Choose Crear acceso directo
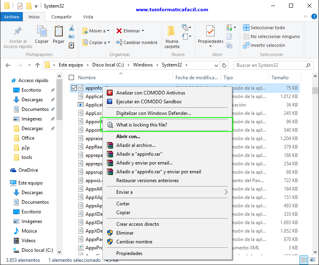Screen dimensions: 319x265 [x=167, y=224]
